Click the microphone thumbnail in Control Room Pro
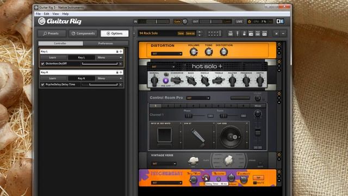This screenshot has height=196, width=348. [198, 136]
